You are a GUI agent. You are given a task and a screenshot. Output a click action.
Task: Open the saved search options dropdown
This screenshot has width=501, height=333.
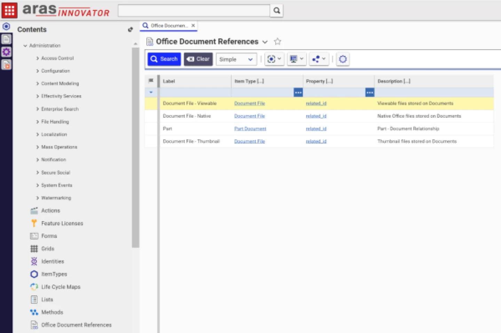tap(274, 59)
